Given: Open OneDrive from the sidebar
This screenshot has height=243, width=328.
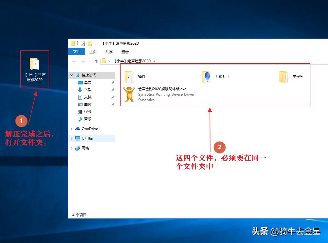Looking at the screenshot, I should point(90,128).
